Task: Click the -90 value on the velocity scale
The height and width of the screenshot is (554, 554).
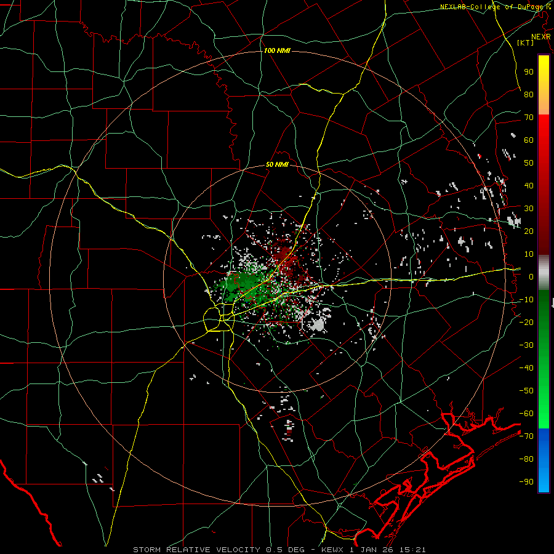Action: tap(526, 482)
